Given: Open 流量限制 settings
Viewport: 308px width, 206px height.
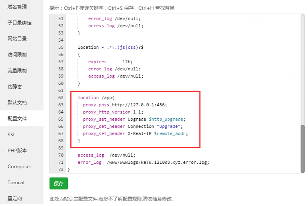Looking at the screenshot, I should pyautogui.click(x=17, y=70).
